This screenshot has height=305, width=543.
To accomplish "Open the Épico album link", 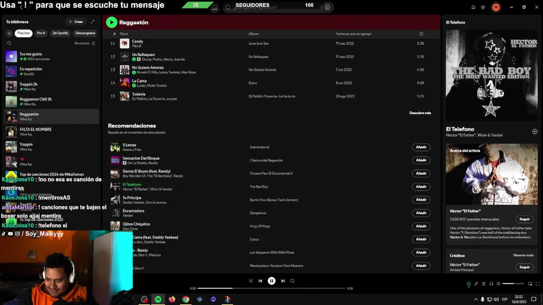I will (253, 83).
